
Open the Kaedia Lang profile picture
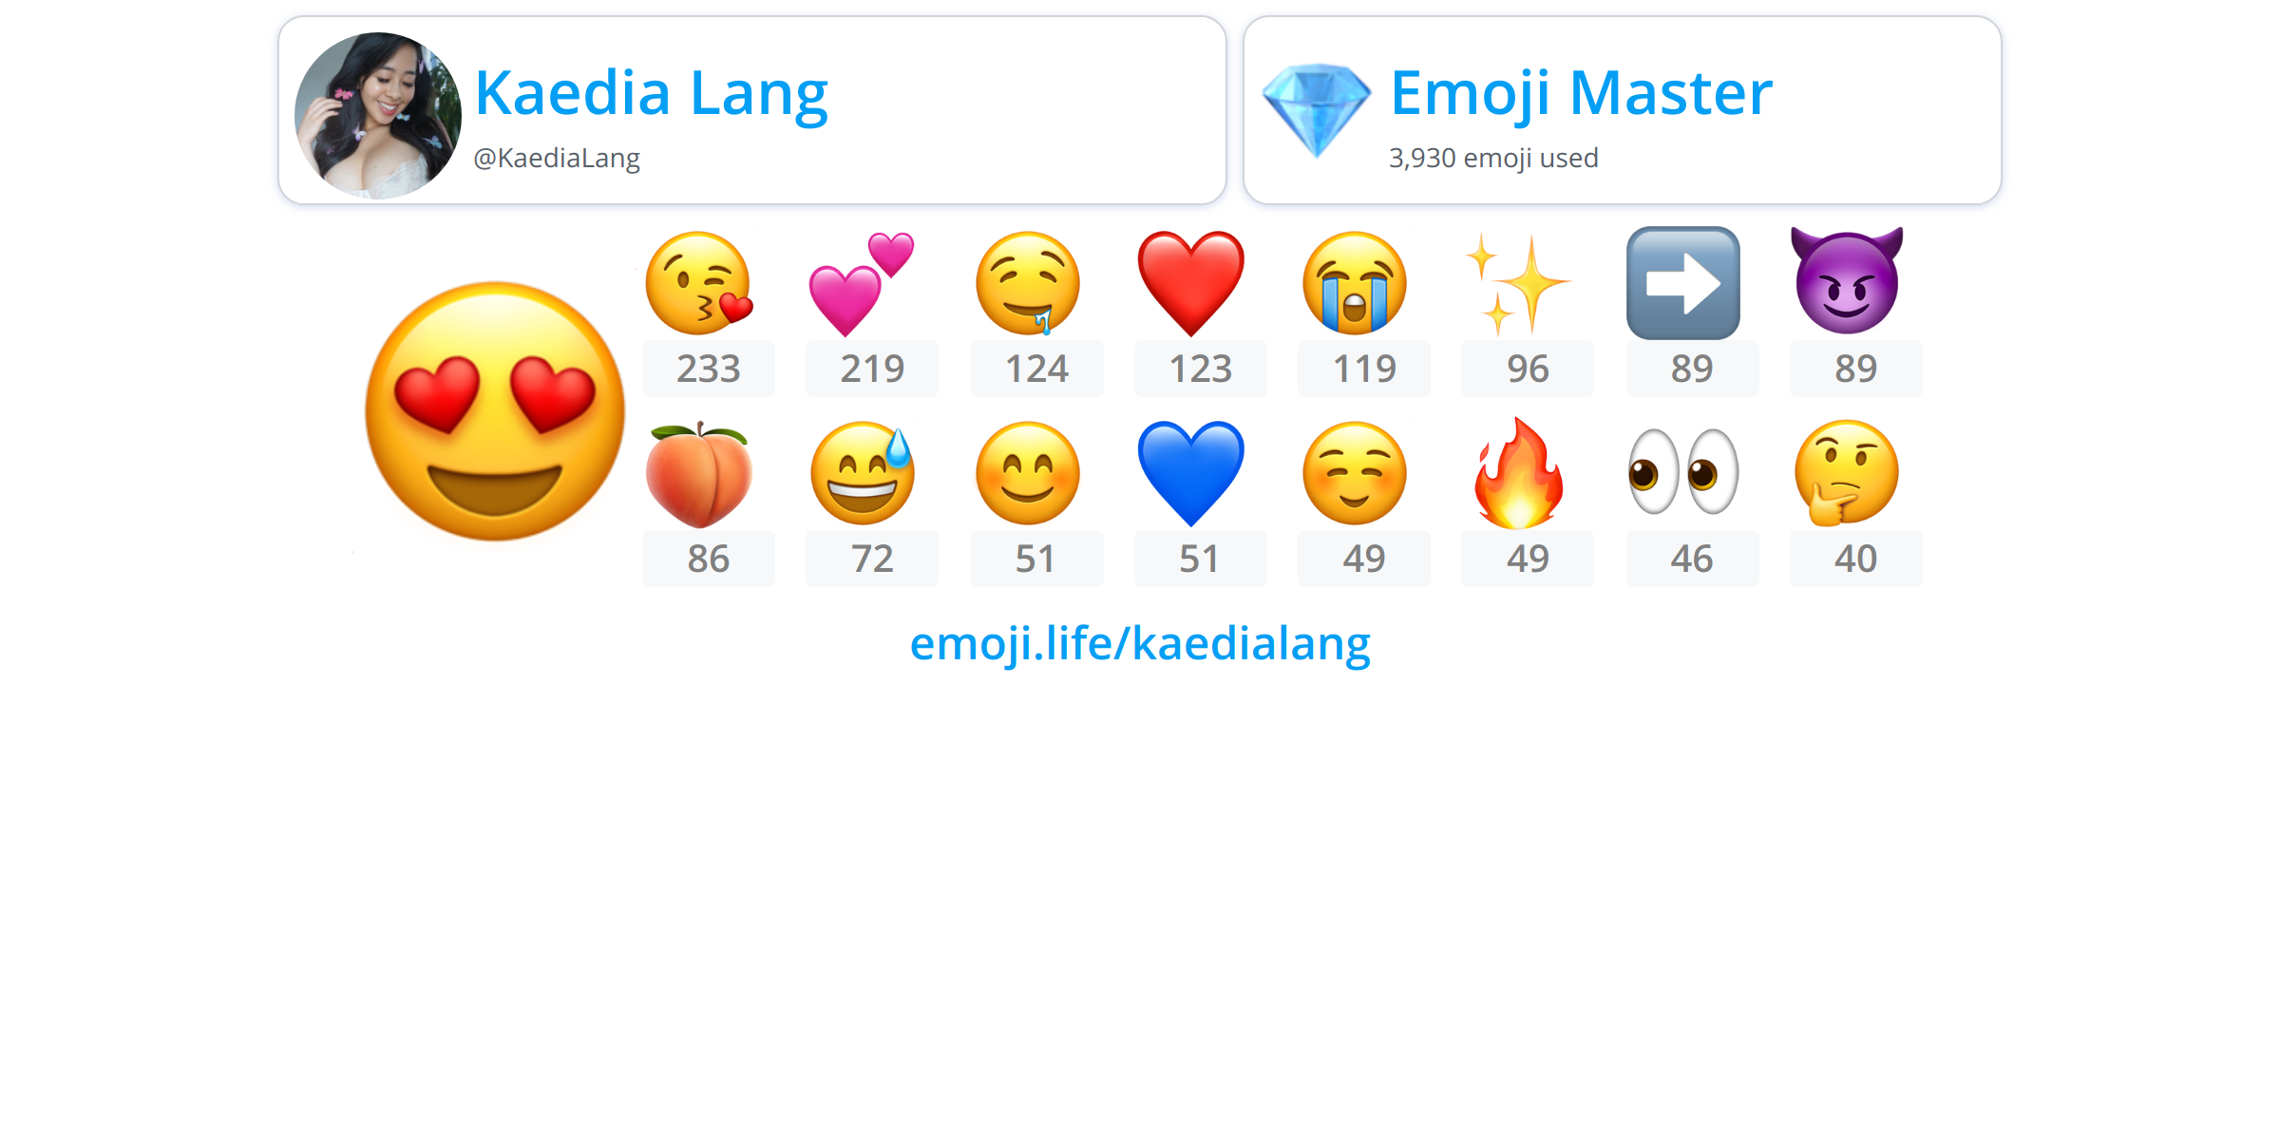click(378, 115)
